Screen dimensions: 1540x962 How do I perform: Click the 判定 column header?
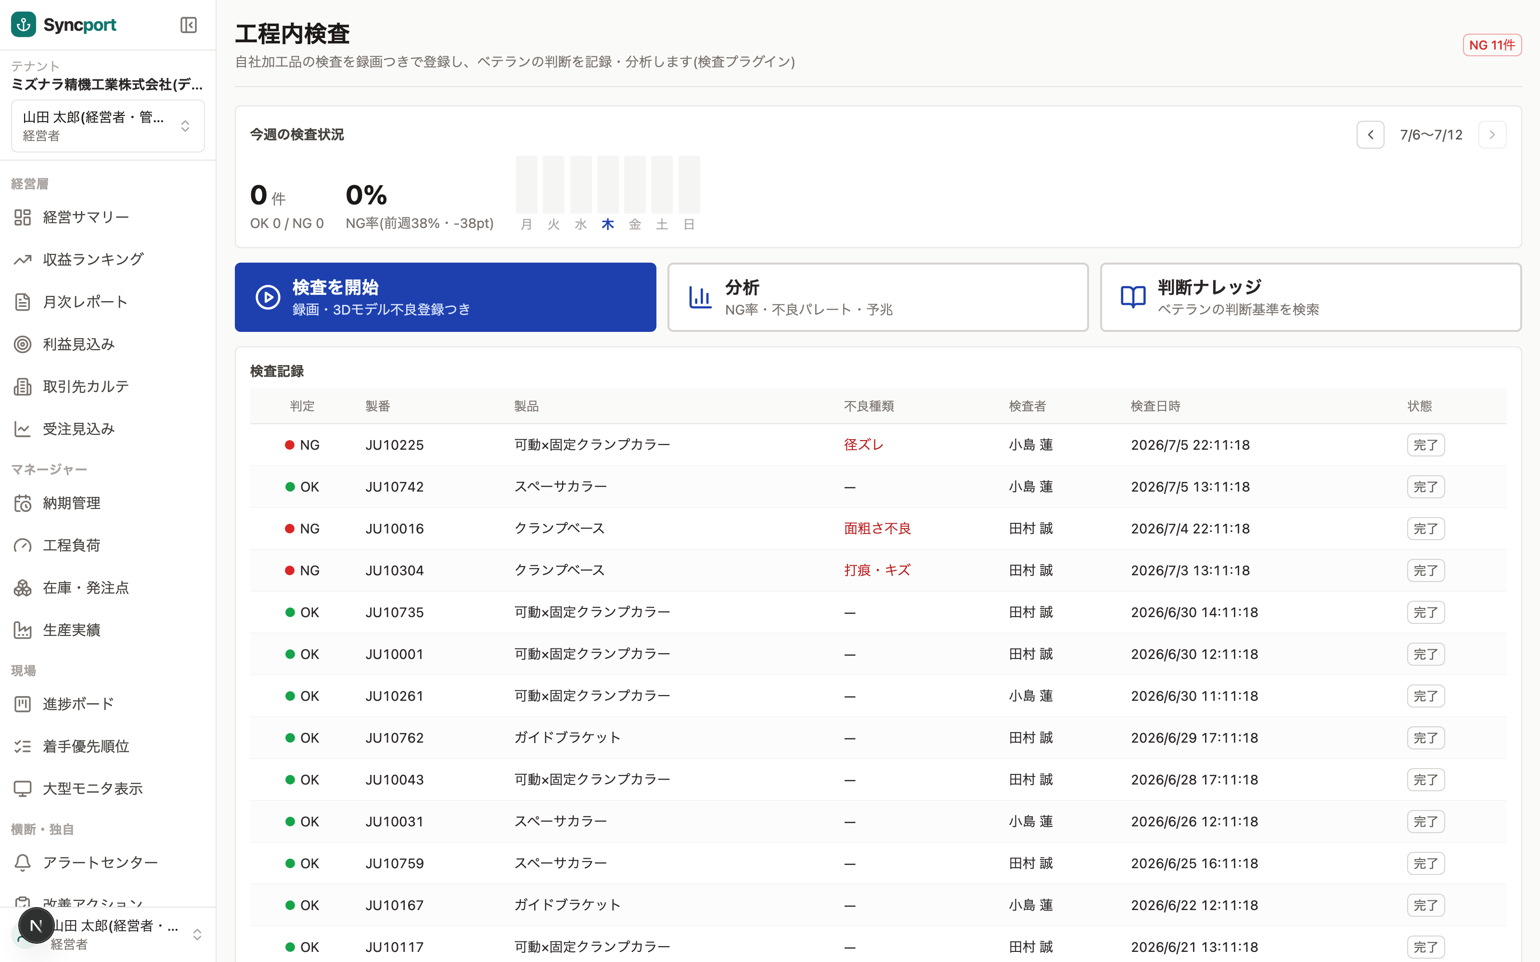click(x=302, y=406)
